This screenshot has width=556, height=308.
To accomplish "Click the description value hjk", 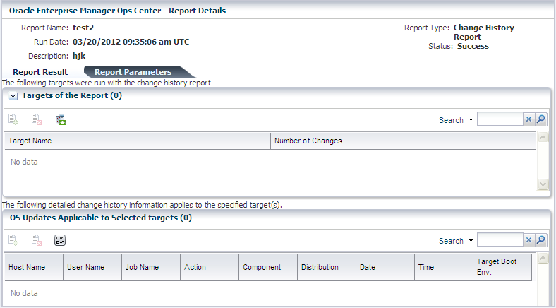I will click(x=79, y=56).
